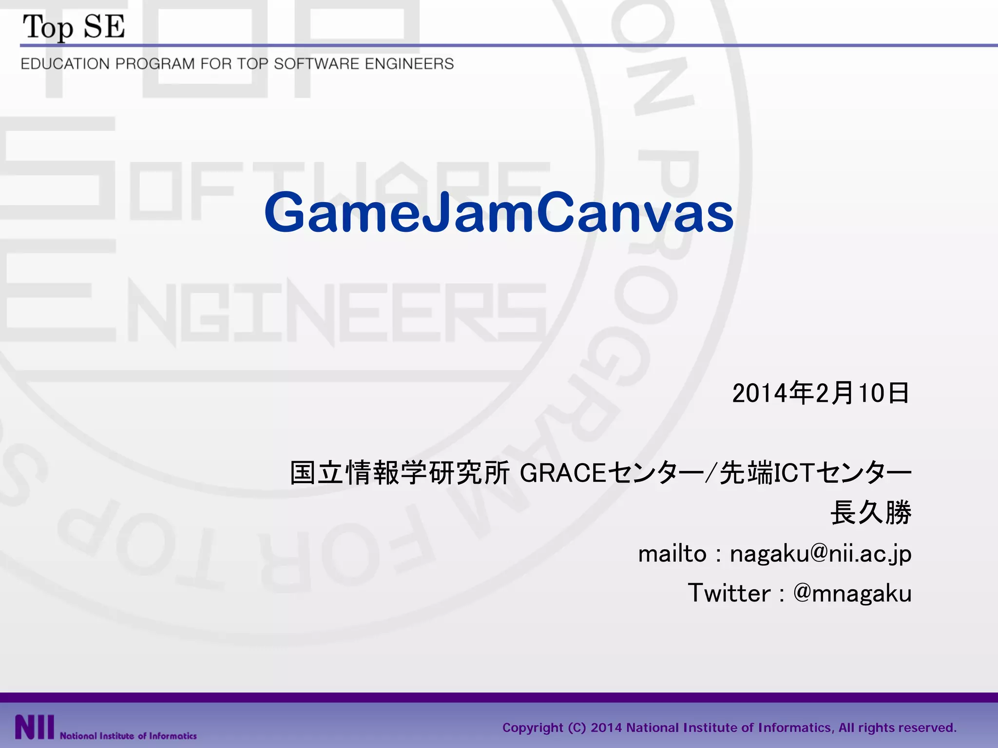Select the date 2014年2月10日
Viewport: 998px width, 748px height.
(x=820, y=393)
